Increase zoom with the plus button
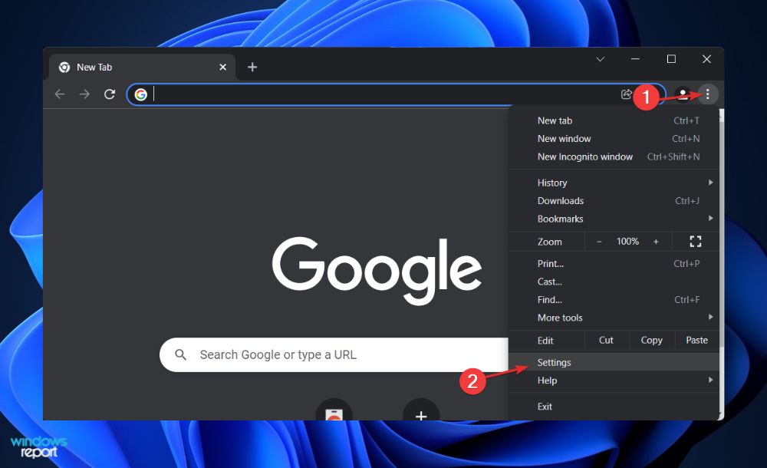 tap(656, 242)
